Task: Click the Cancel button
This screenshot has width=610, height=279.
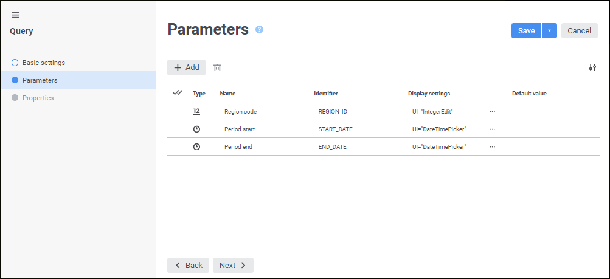Action: coord(579,31)
